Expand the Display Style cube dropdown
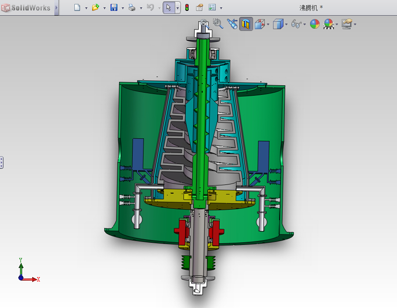397x308 pixels. pos(286,24)
